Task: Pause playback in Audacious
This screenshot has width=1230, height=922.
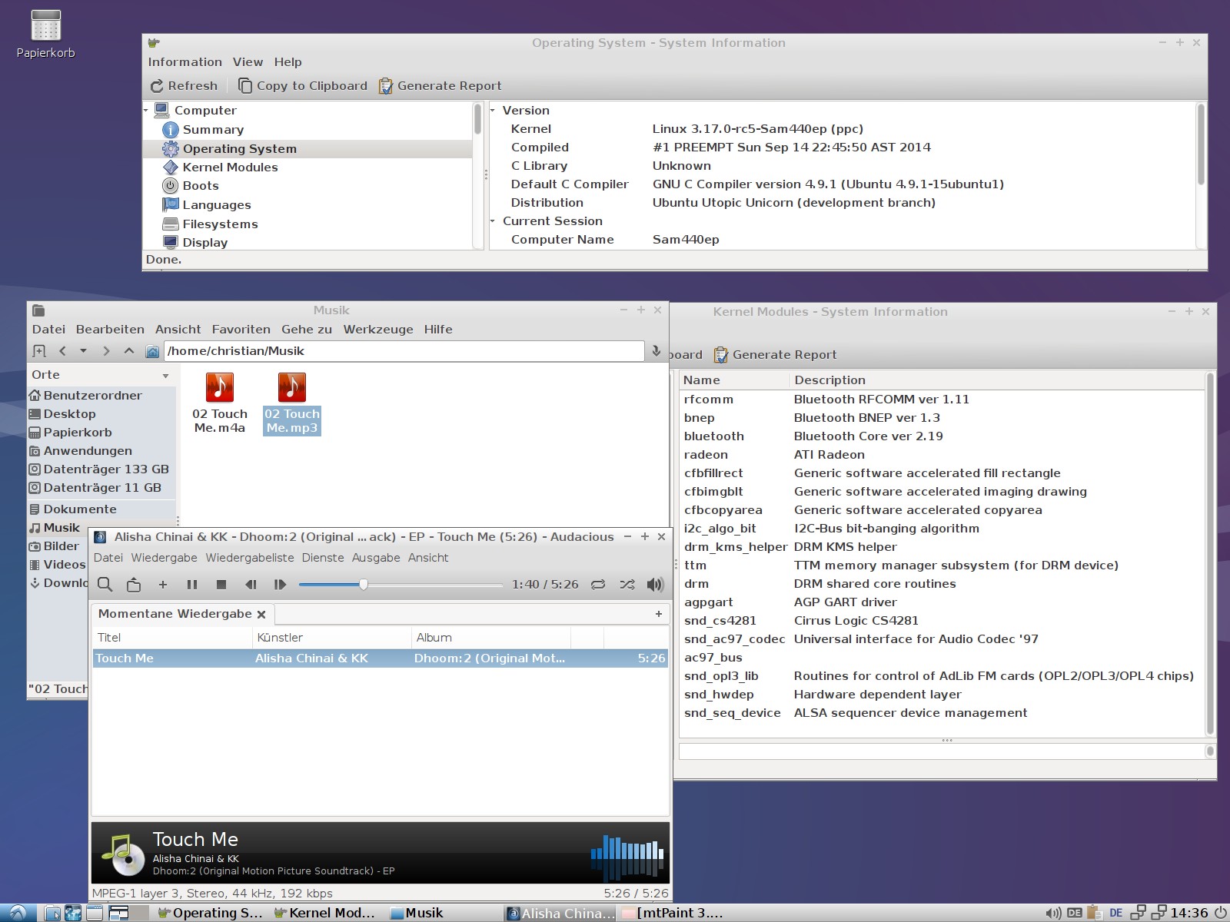Action: [x=192, y=585]
